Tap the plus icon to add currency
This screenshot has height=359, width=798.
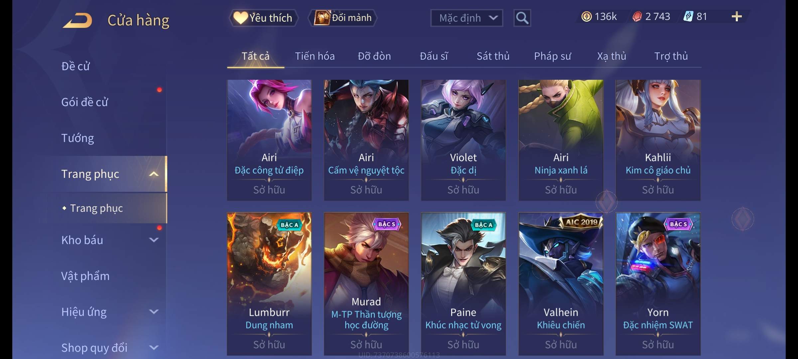click(736, 17)
